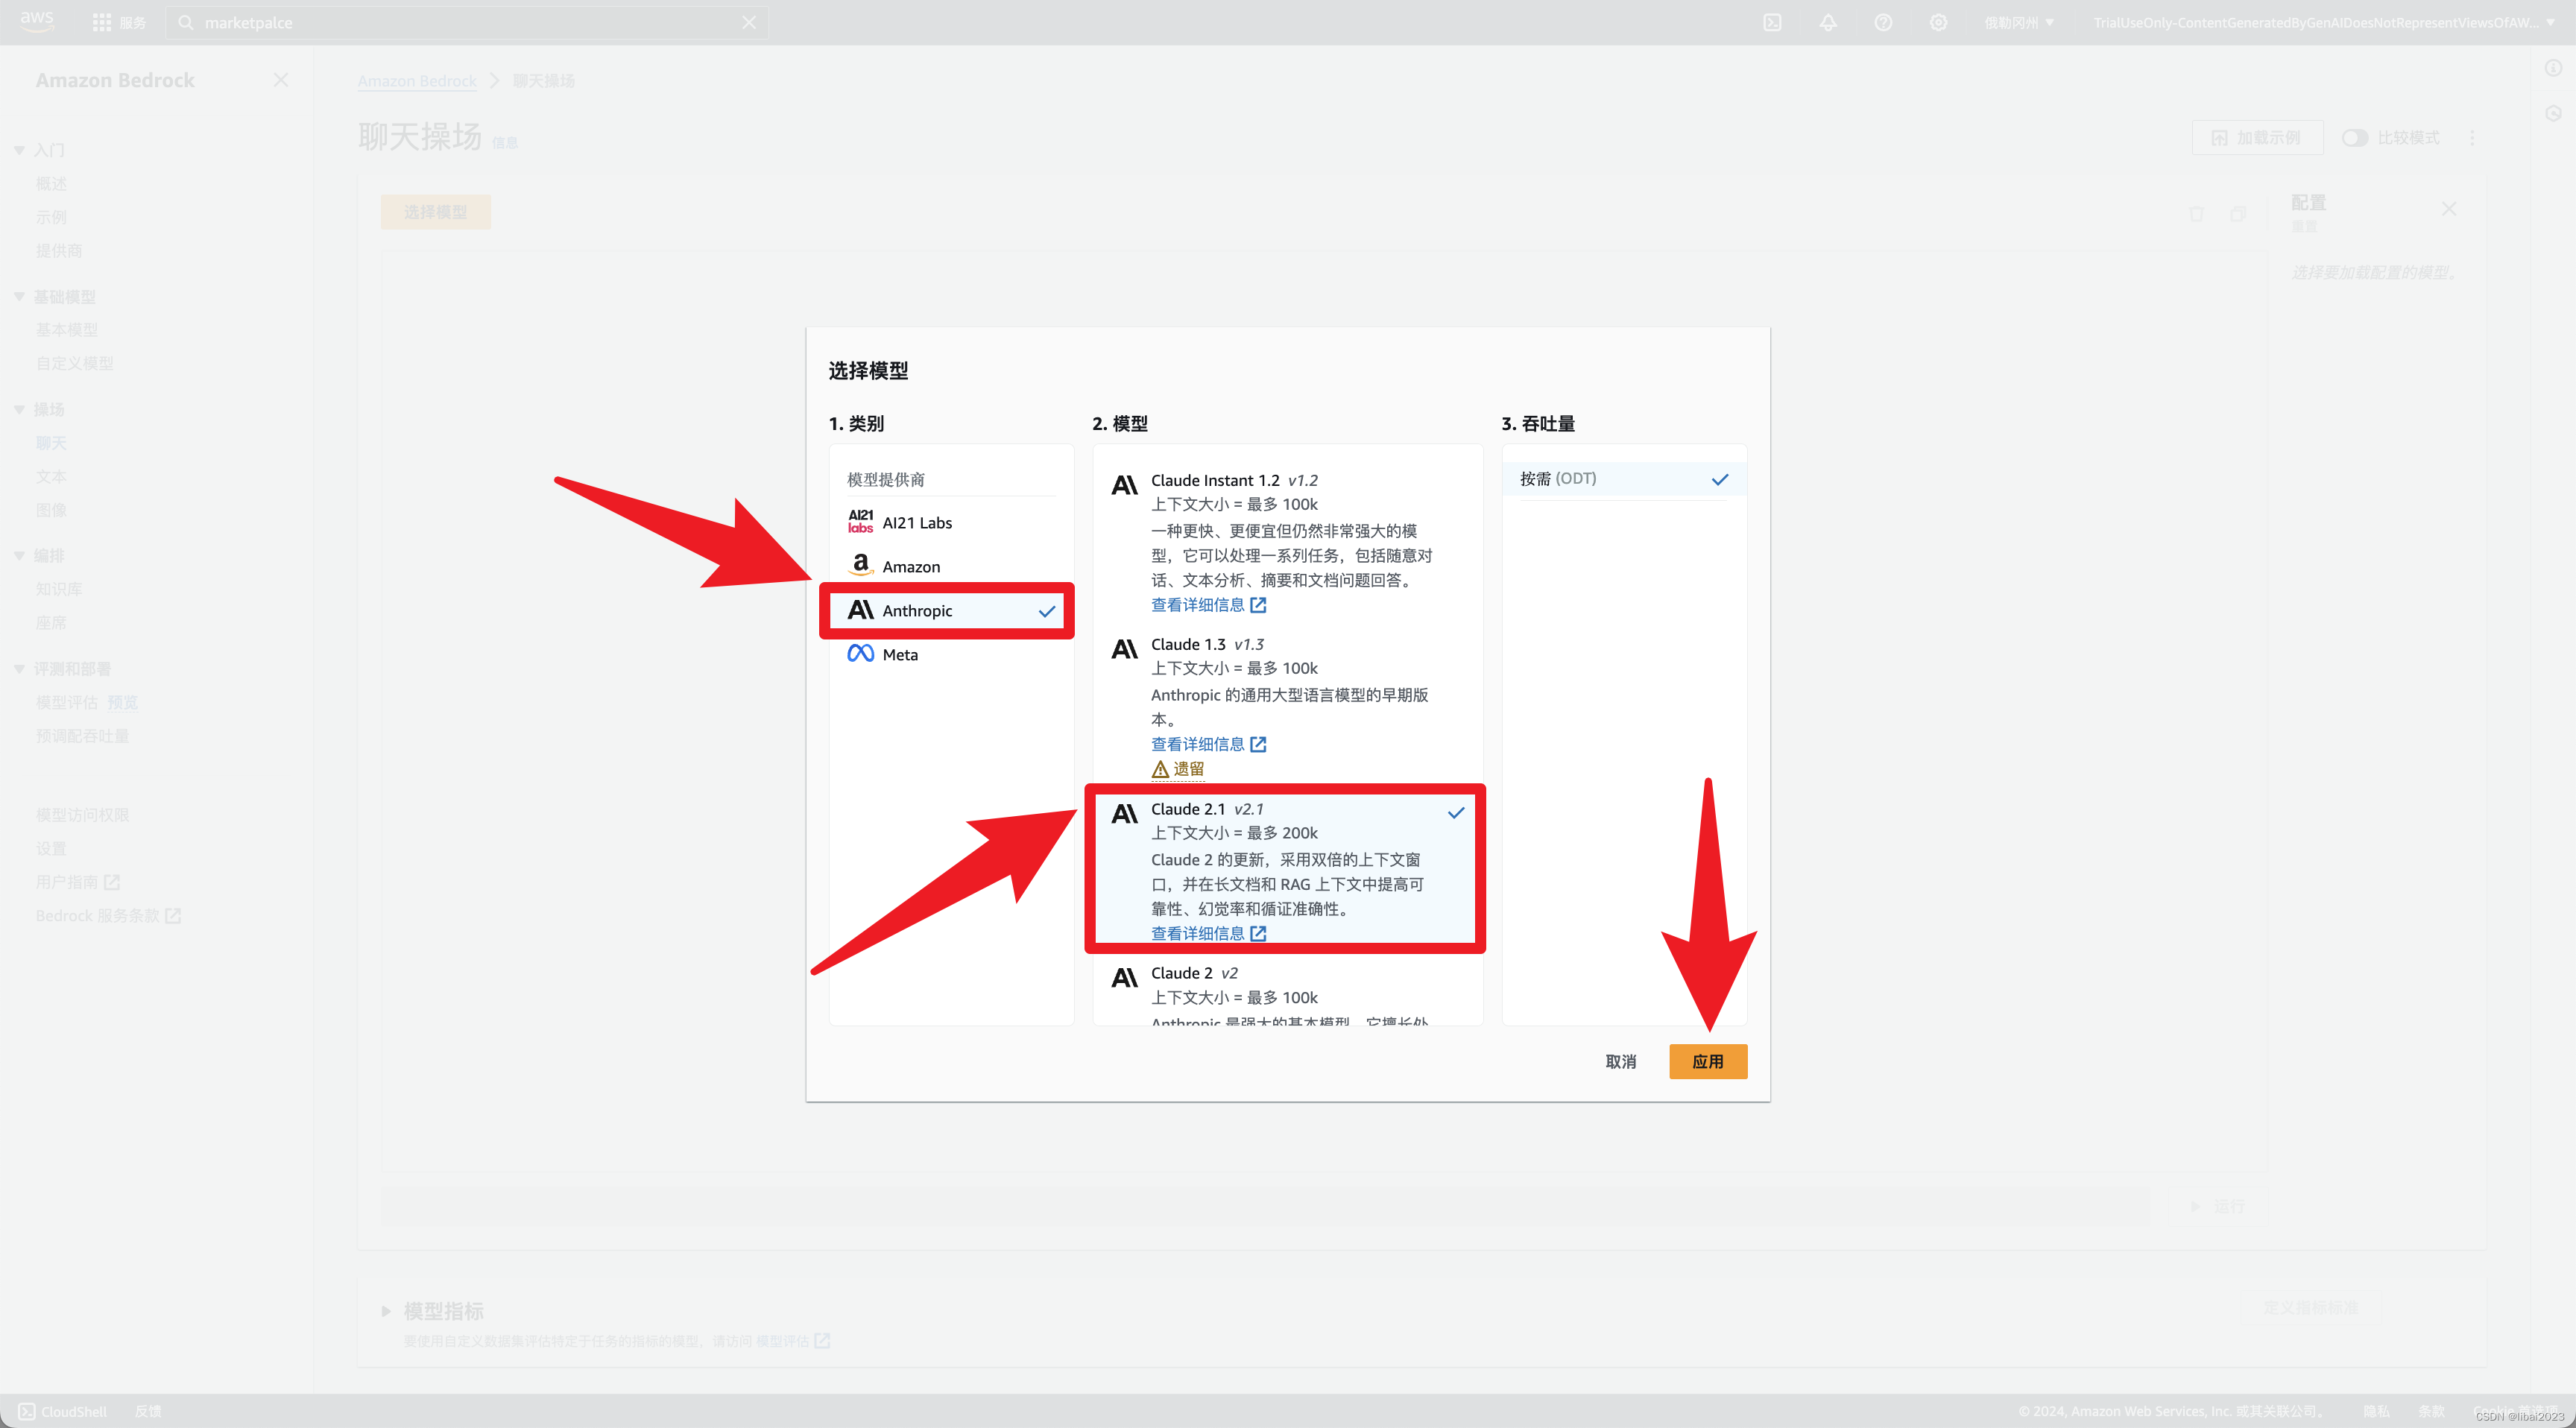The width and height of the screenshot is (2576, 1428).
Task: Click the 查看详细信息 external link icon for Claude 2.1
Action: (x=1257, y=934)
